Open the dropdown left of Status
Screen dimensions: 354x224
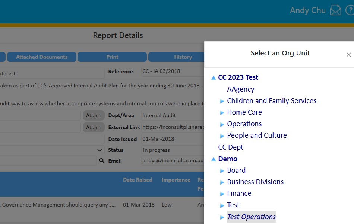coord(99,150)
